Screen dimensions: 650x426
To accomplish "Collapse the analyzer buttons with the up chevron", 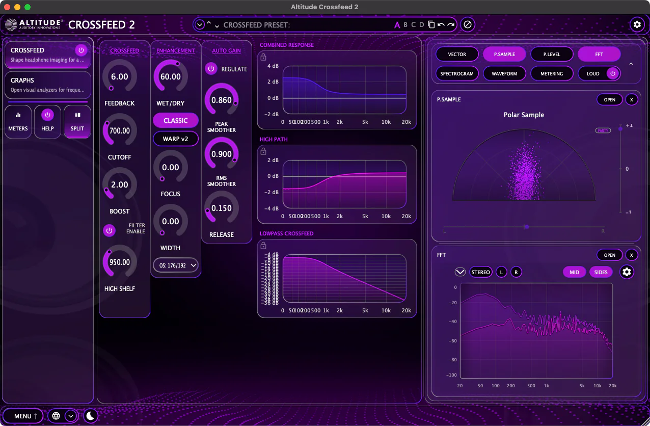I will pyautogui.click(x=631, y=64).
